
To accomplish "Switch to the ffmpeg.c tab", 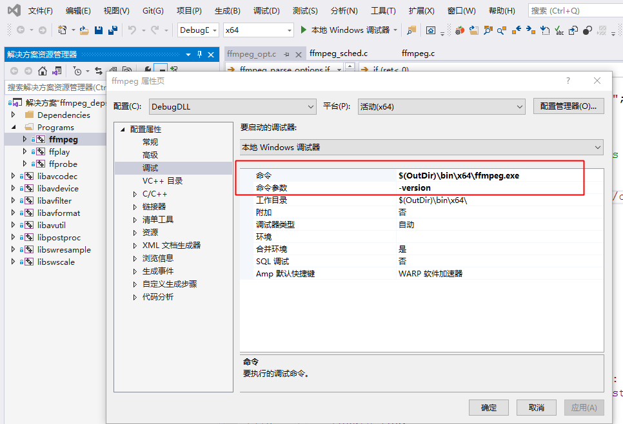I will coord(418,53).
